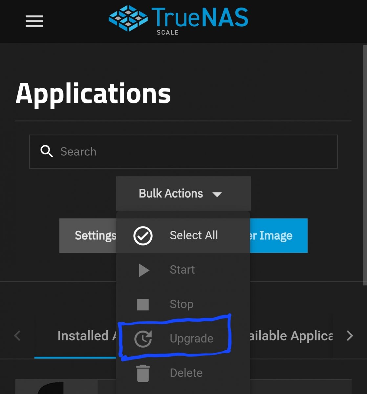The width and height of the screenshot is (367, 394).
Task: Click the Select All checkmark icon
Action: pos(143,236)
